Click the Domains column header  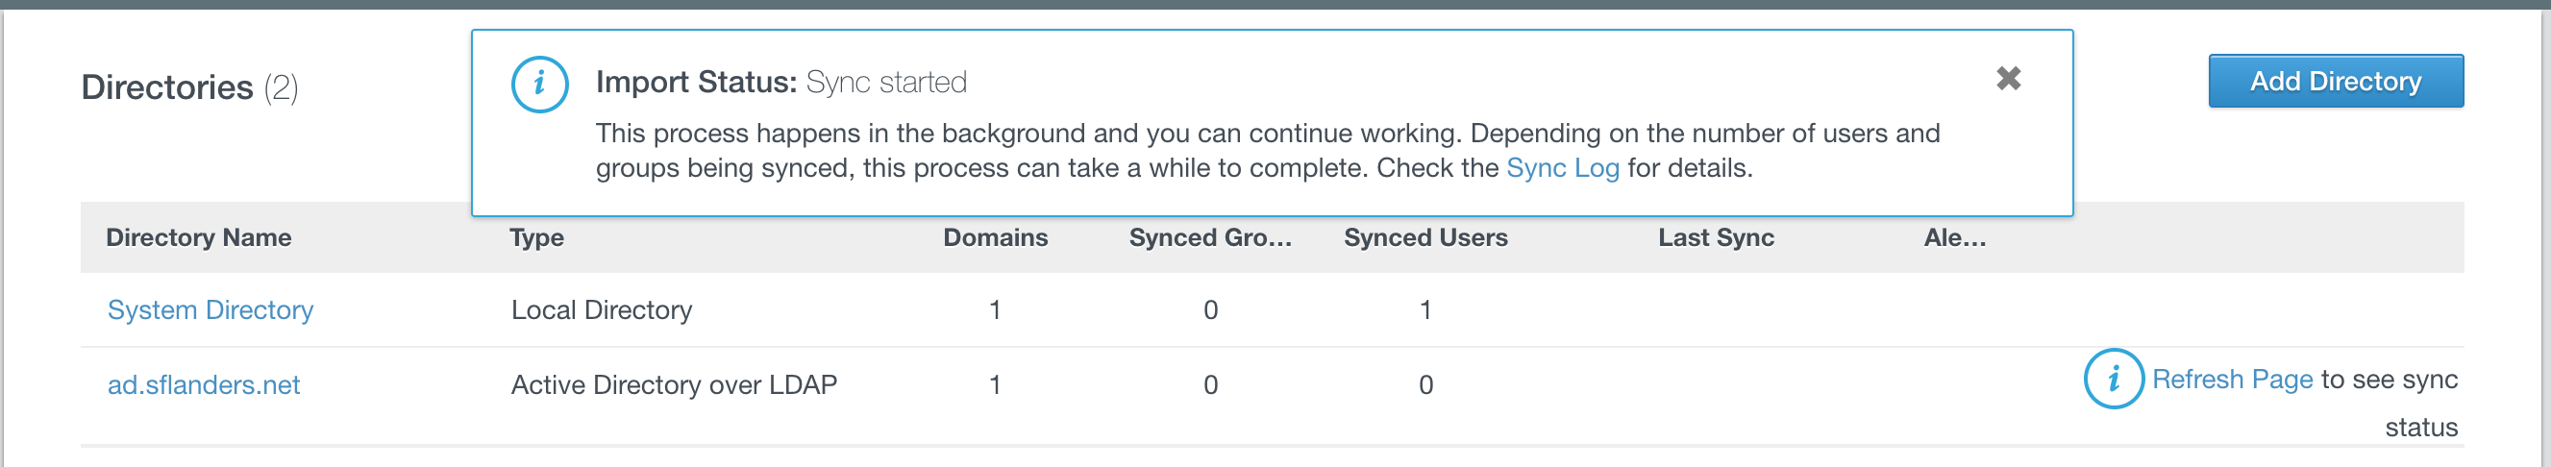pos(994,238)
